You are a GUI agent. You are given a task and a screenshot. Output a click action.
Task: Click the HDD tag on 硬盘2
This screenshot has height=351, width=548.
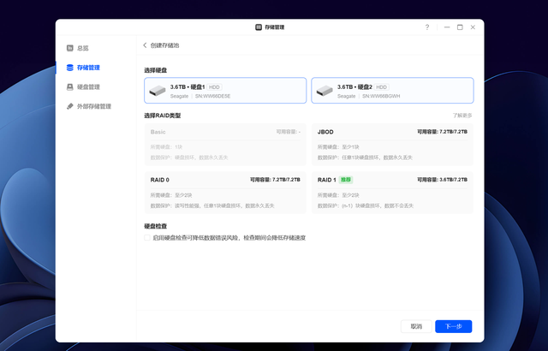(x=381, y=87)
